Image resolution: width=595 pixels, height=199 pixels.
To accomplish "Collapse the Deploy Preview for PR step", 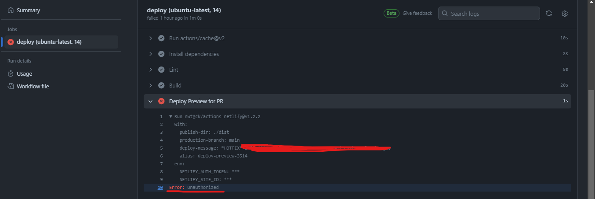I will (x=150, y=101).
